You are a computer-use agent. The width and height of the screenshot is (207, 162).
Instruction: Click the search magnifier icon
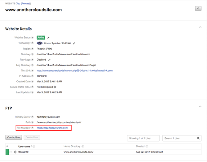198,138
